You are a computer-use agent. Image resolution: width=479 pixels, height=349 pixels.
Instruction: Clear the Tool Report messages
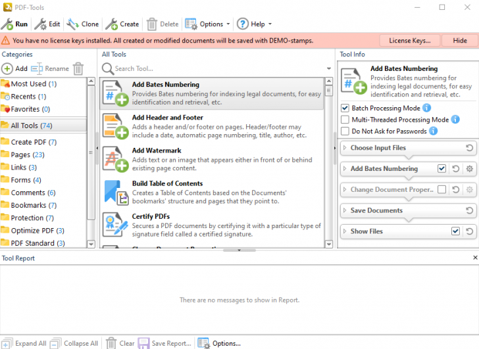[120, 344]
